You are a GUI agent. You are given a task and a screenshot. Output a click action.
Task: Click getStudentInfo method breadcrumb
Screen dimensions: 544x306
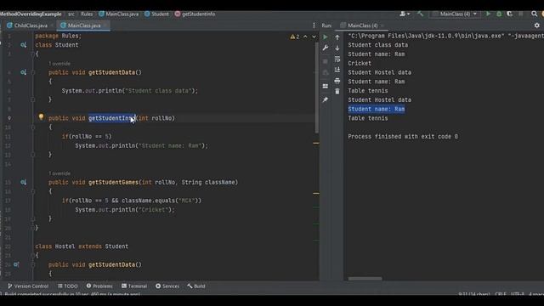[195, 14]
